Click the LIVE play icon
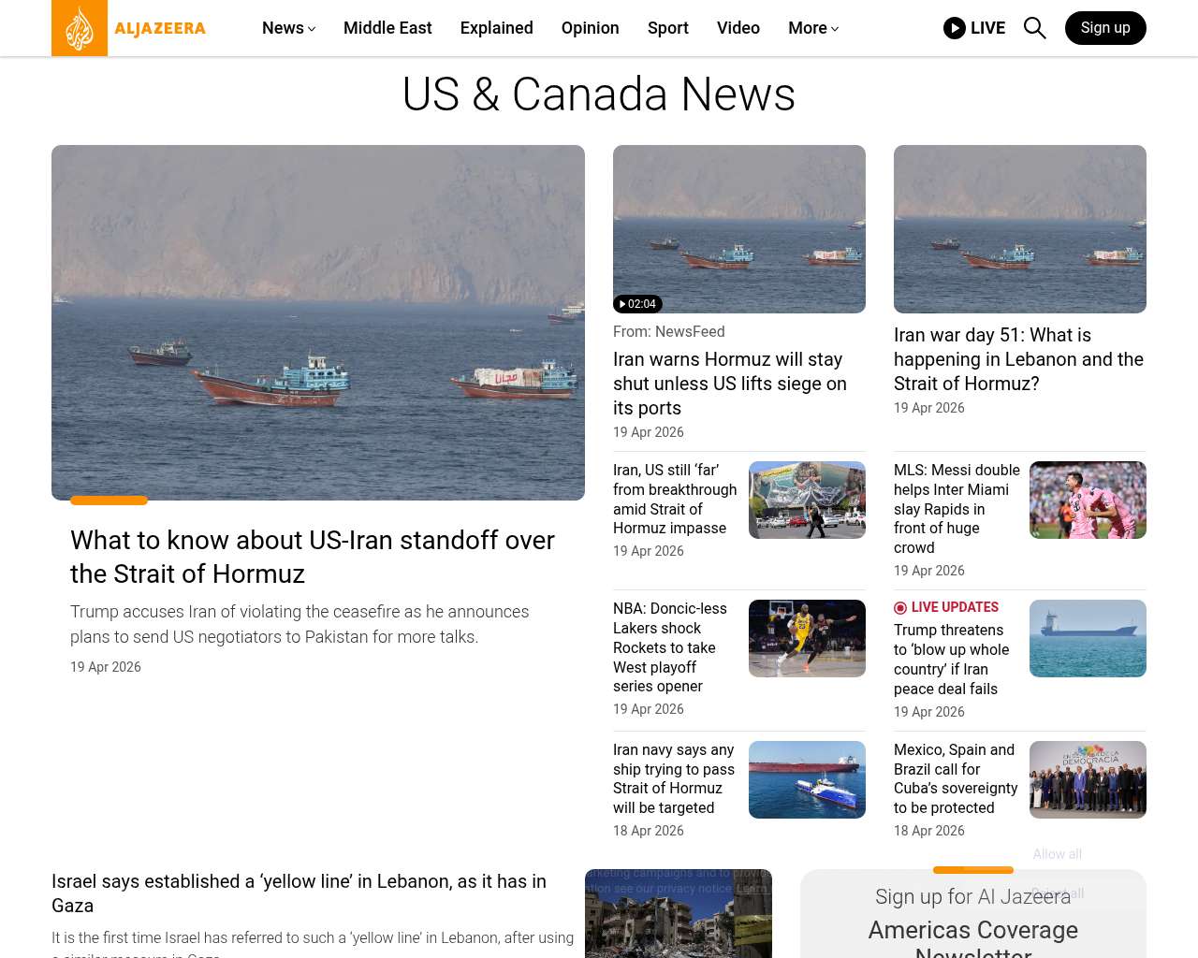 tap(954, 28)
